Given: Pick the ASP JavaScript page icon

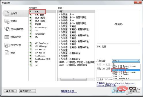Looking at the screenshot, I should (x=31, y=43).
